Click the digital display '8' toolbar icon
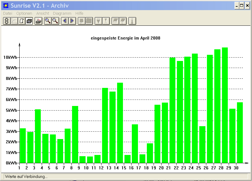Image resolution: width=252 pixels, height=181 pixels. (7, 21)
